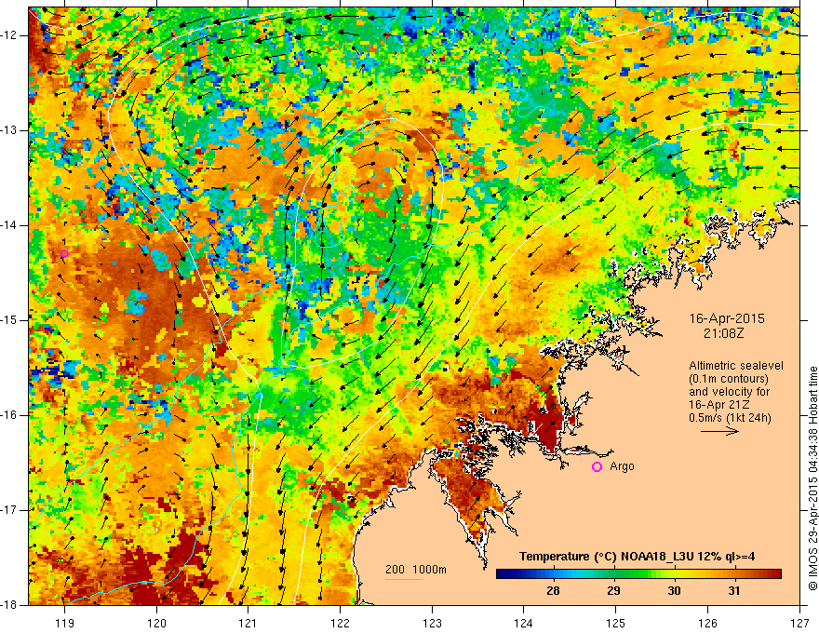This screenshot has width=819, height=633.
Task: Click longitude axis label 123
Action: (x=432, y=623)
